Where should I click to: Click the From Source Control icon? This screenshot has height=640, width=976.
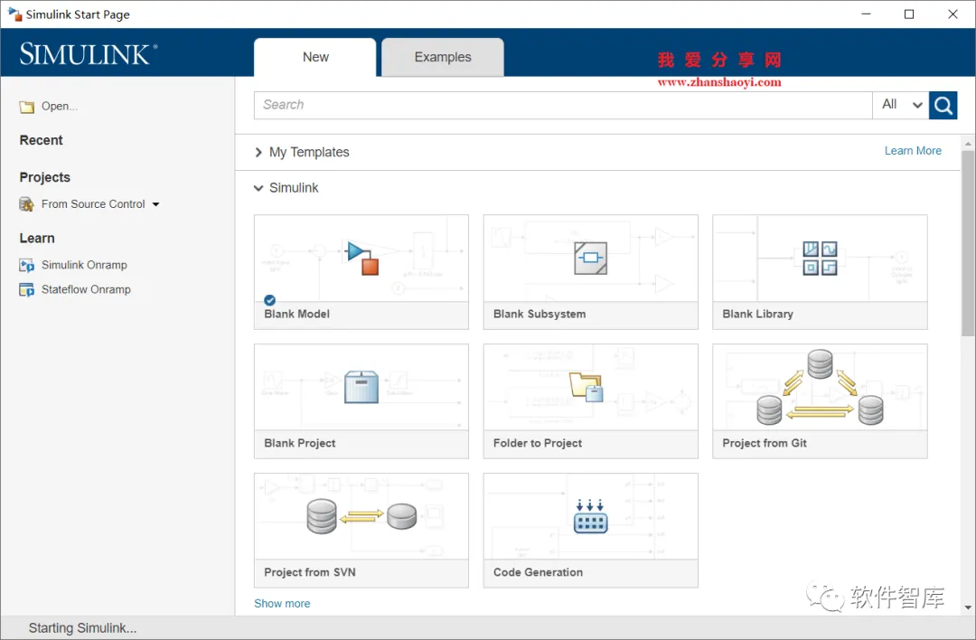26,204
